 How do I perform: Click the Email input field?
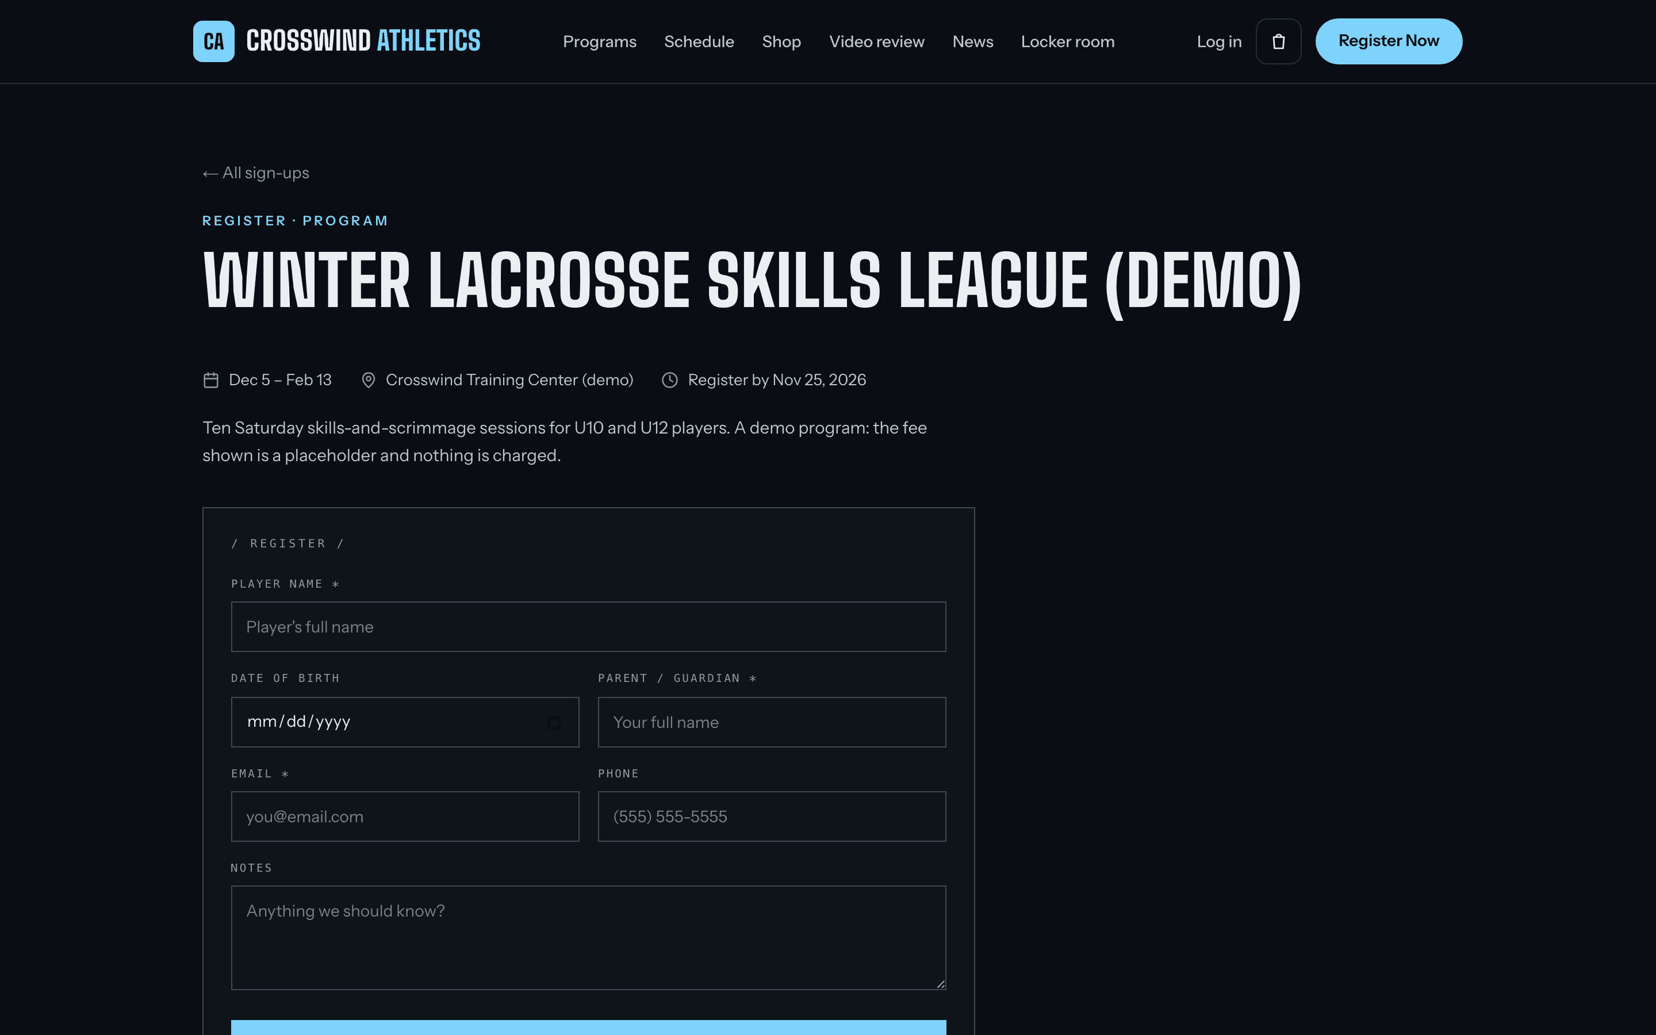coord(405,816)
